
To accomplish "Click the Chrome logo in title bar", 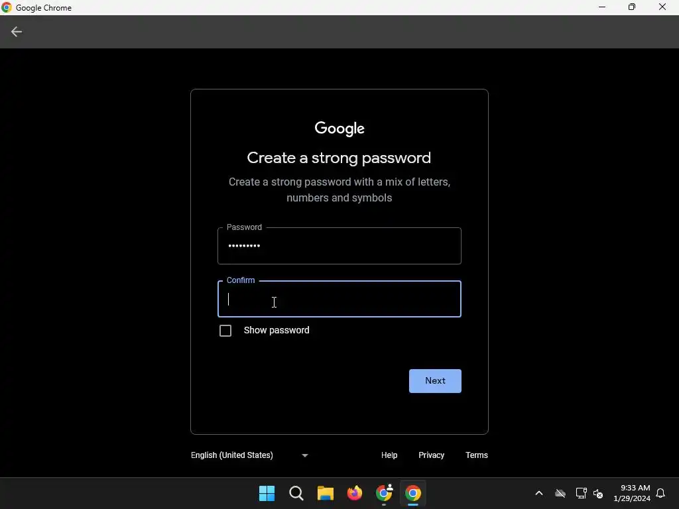I will tap(7, 7).
